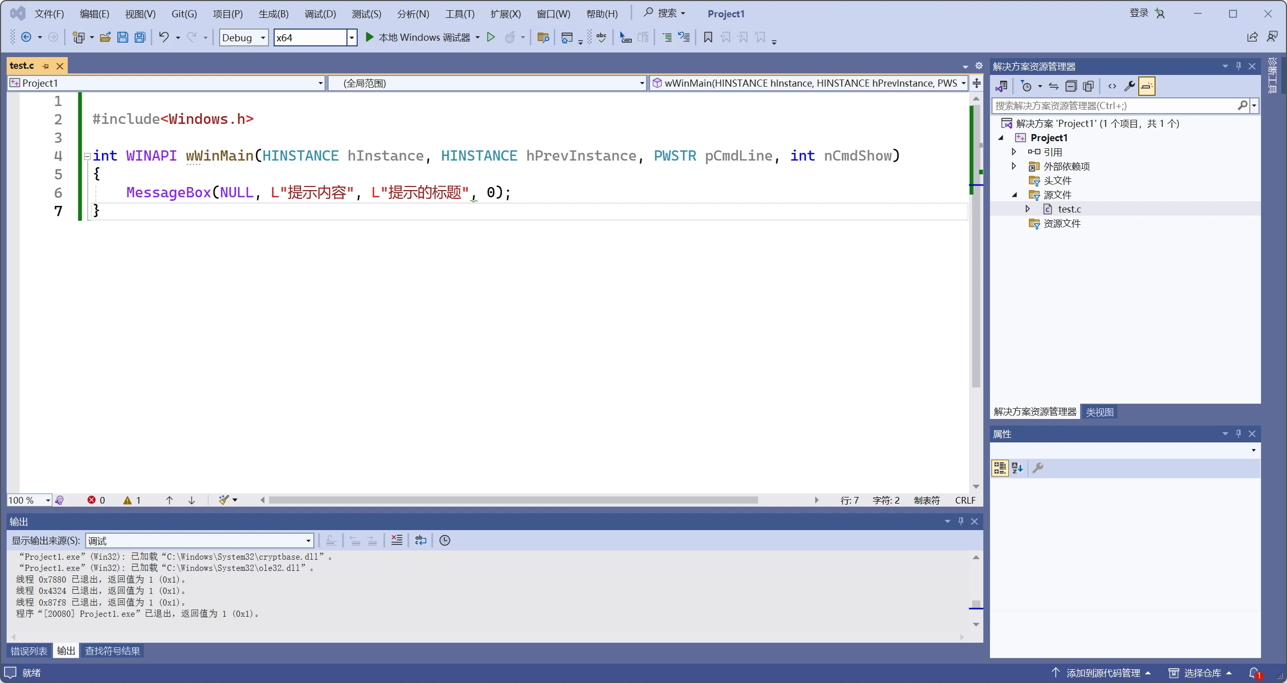Screen dimensions: 1287x683
Task: Click the Undo arrow icon
Action: click(164, 37)
